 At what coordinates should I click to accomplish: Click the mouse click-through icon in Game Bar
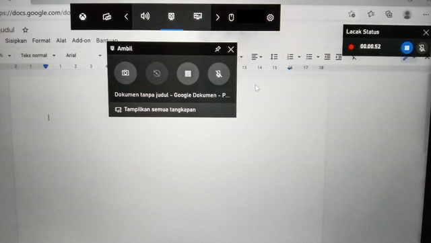(x=232, y=17)
